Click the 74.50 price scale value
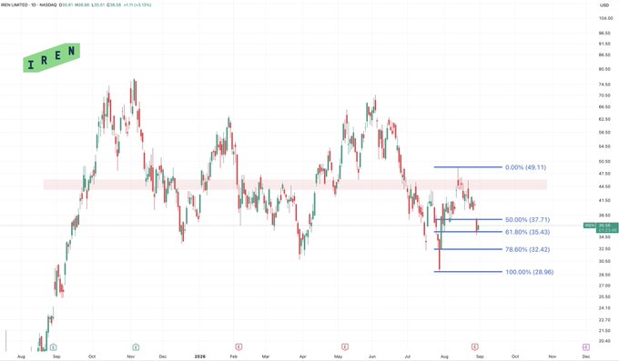Screen dimensions: 619x361 point(604,85)
